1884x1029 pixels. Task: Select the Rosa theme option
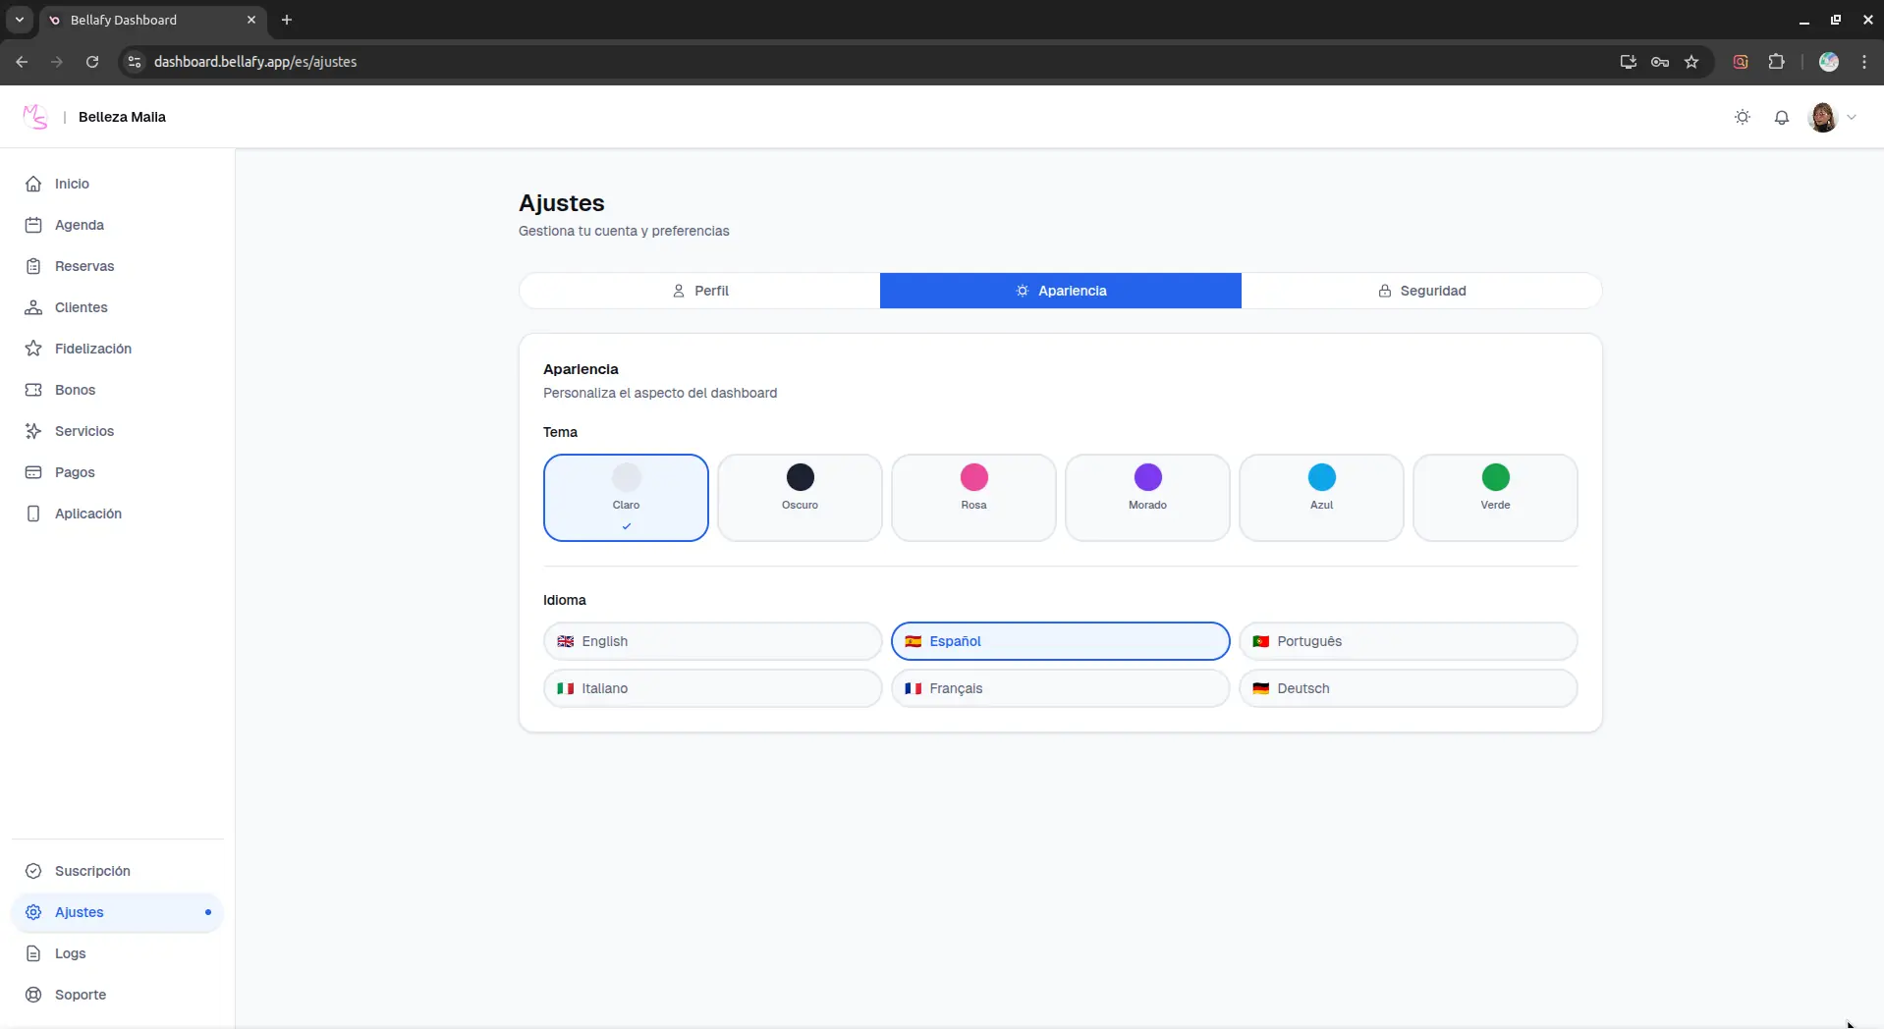(x=973, y=498)
